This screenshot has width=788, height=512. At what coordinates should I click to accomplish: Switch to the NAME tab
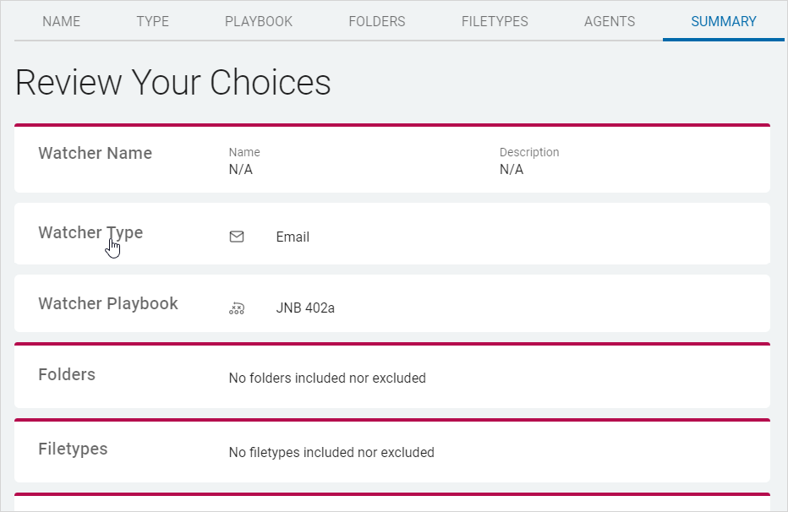click(62, 22)
